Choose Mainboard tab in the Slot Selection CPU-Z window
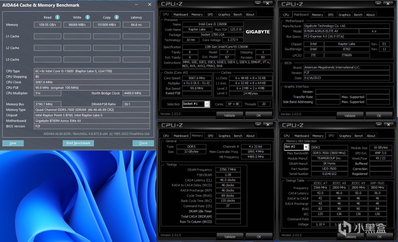 [302, 136]
